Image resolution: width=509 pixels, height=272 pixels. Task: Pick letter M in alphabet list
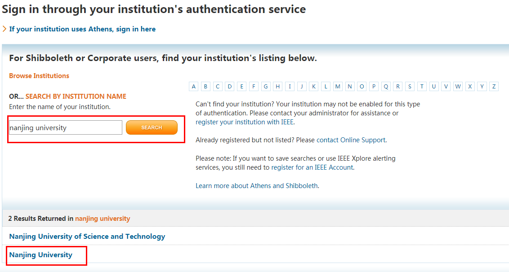click(x=338, y=87)
